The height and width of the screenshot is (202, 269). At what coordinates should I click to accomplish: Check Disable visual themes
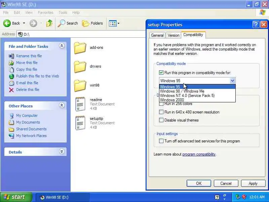[x=161, y=120]
